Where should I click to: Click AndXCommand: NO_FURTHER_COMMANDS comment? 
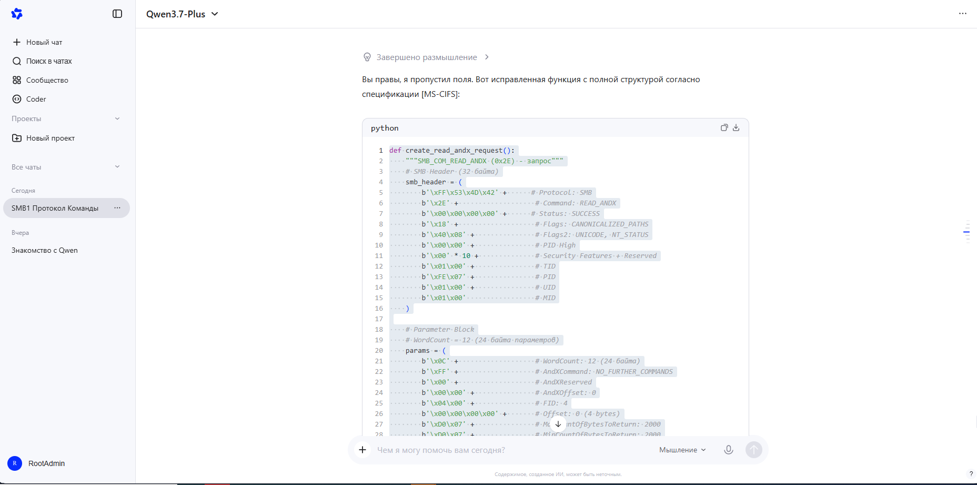(x=604, y=371)
